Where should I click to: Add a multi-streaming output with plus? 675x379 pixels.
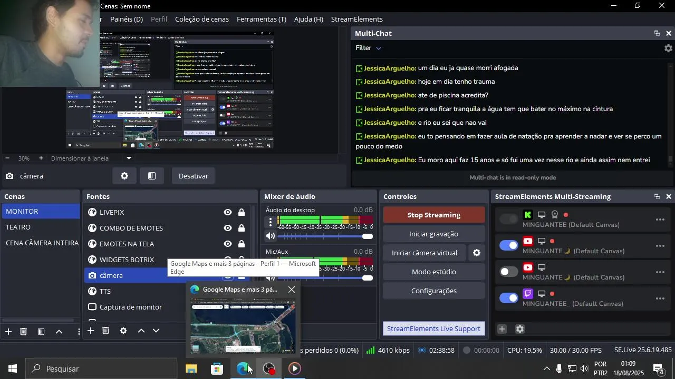pos(502,329)
